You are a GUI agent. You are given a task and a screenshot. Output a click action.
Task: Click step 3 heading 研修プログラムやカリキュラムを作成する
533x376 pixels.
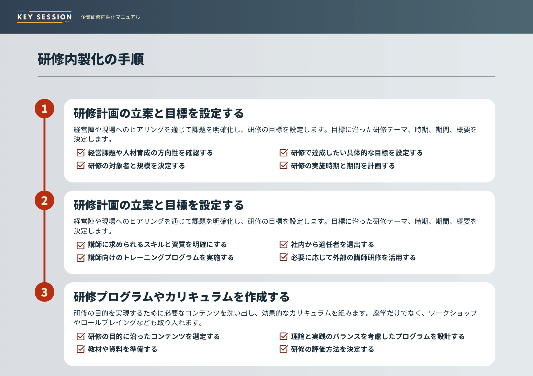[181, 297]
